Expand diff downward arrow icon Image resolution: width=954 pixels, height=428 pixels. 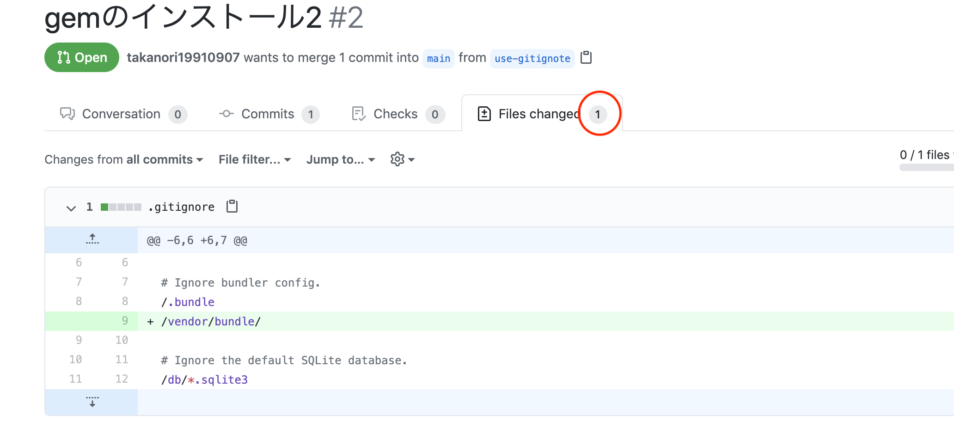pos(92,402)
